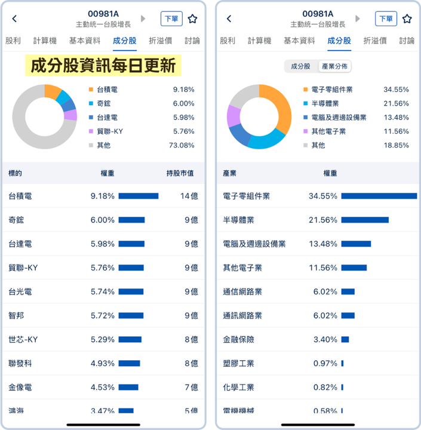Go back using left screen's back arrow
Viewport: 421px width, 430px height.
(x=14, y=19)
